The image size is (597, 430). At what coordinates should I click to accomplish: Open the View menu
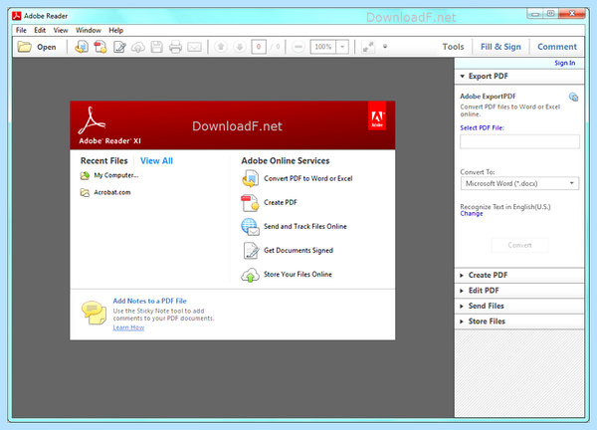(61, 30)
